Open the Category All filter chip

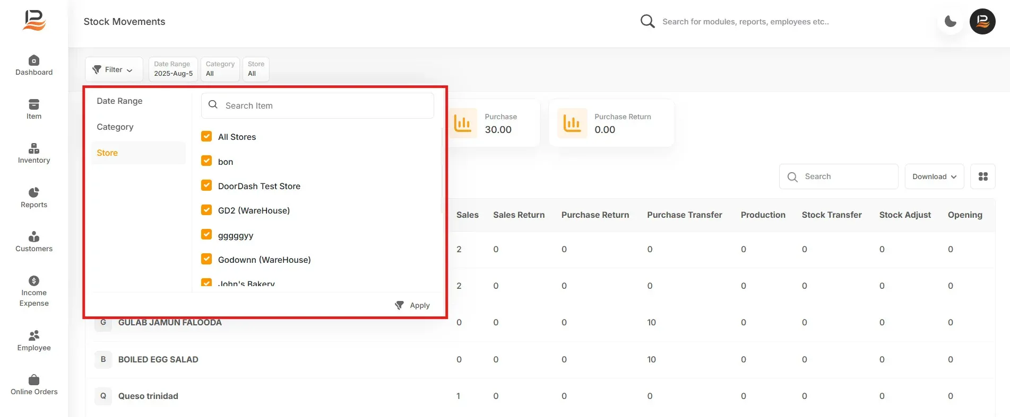click(220, 69)
